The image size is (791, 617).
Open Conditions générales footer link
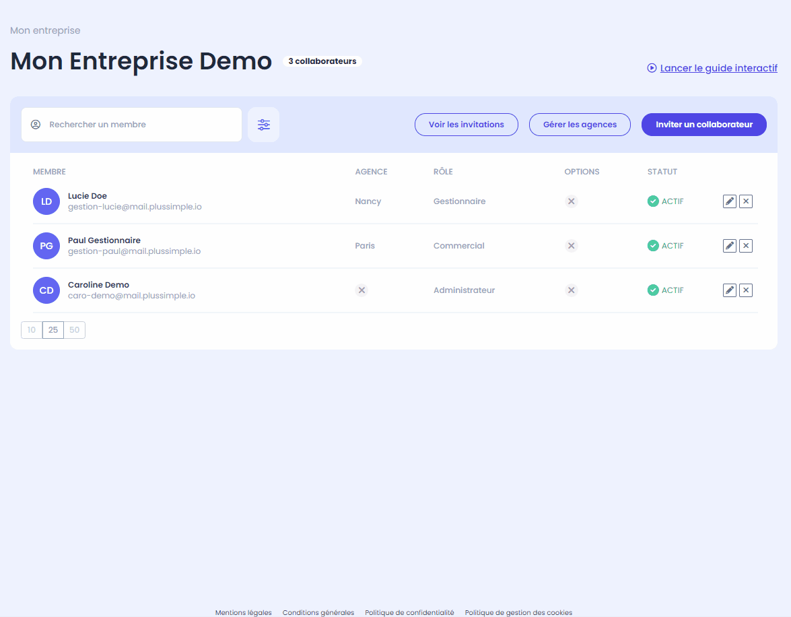(318, 612)
